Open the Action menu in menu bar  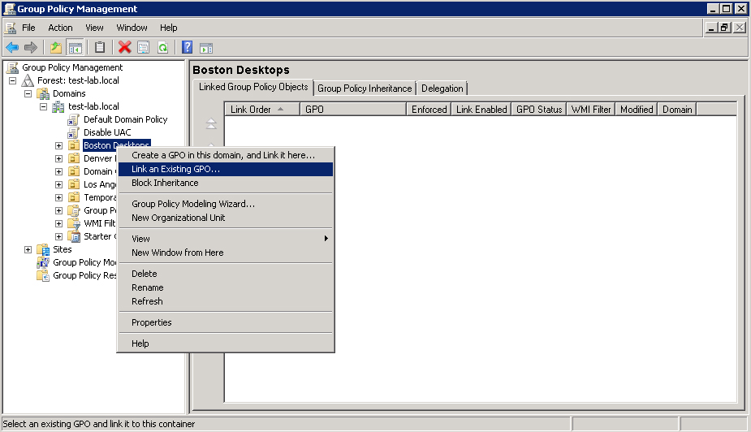[60, 28]
